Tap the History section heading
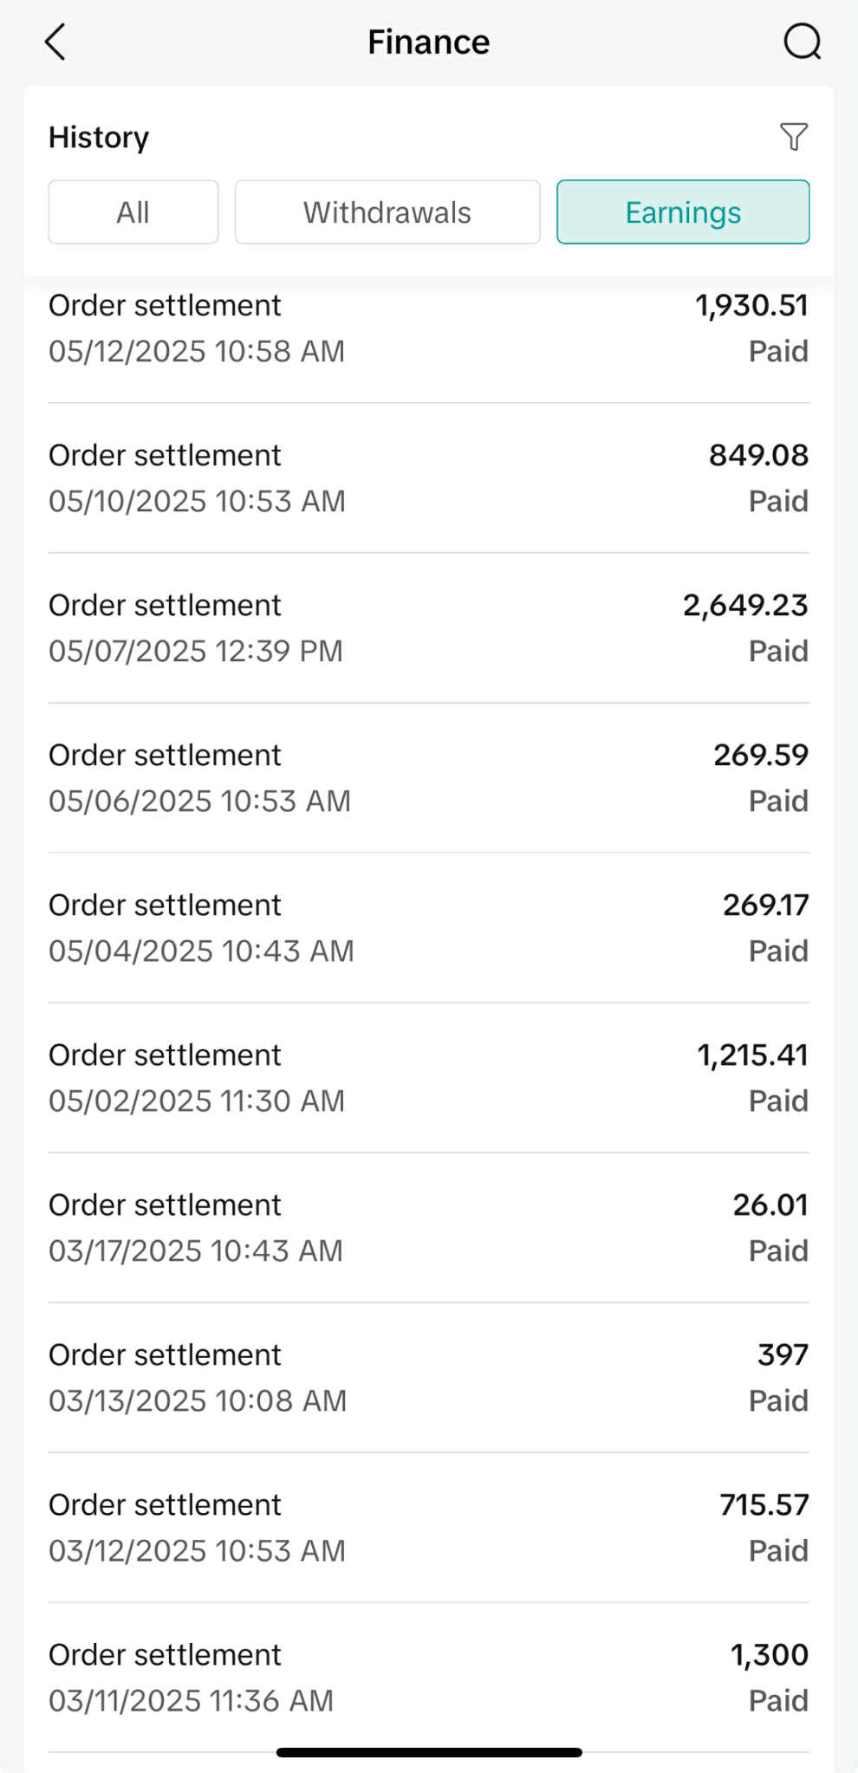The width and height of the screenshot is (858, 1773). point(99,137)
